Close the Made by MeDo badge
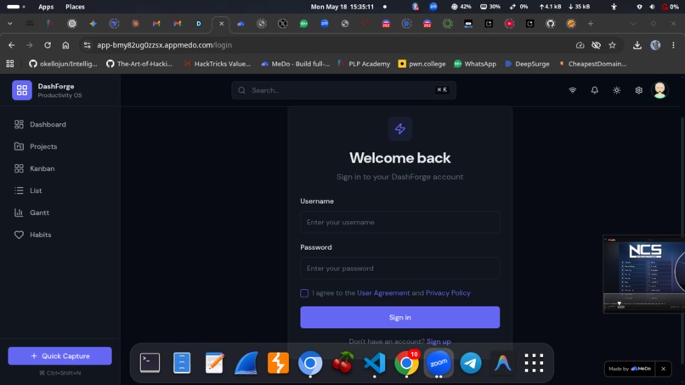Viewport: 685px width, 385px height. tap(663, 369)
